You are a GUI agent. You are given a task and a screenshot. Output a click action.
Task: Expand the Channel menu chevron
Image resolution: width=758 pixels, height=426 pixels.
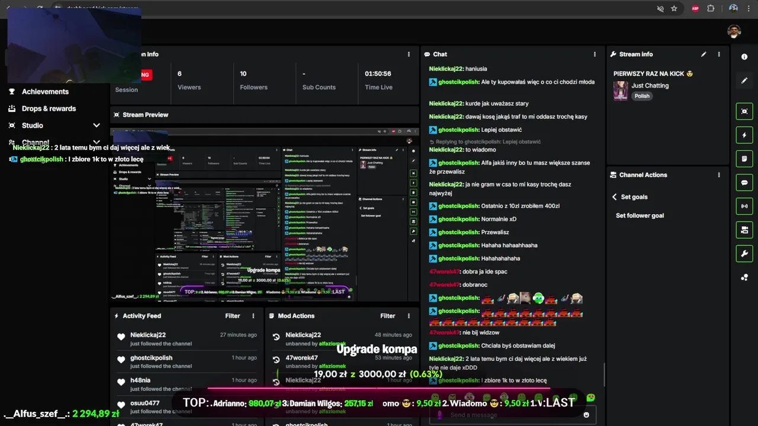click(x=97, y=143)
